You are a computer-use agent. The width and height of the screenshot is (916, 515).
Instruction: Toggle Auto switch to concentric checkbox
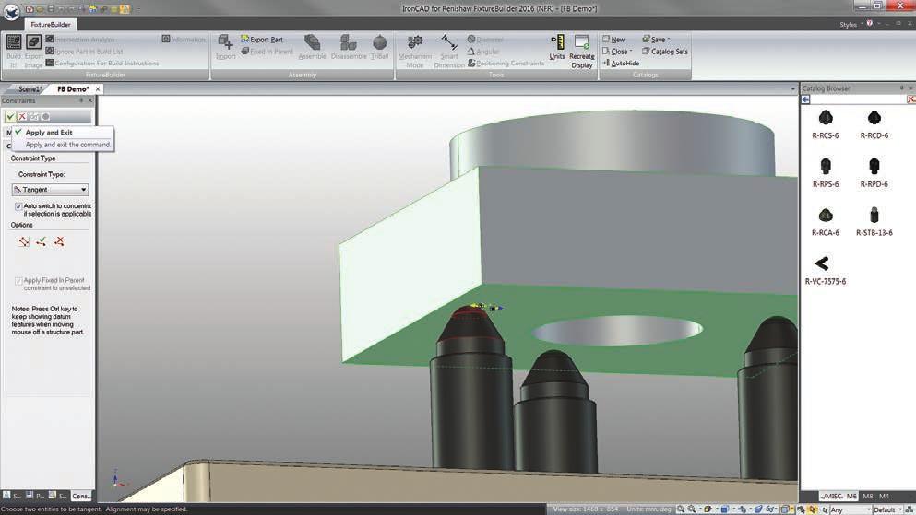click(18, 206)
